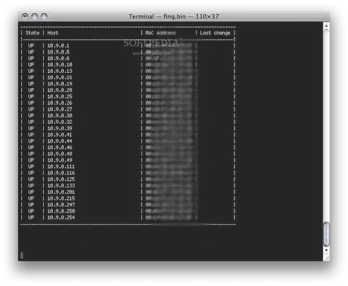348x286 pixels.
Task: Select host 10.9.0.46
Action: pyautogui.click(x=60, y=148)
